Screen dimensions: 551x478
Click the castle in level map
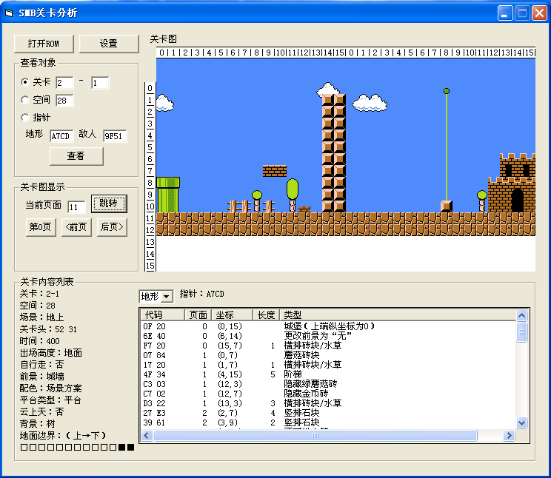(x=512, y=183)
